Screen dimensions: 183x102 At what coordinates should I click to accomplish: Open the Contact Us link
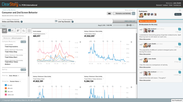click(177, 5)
